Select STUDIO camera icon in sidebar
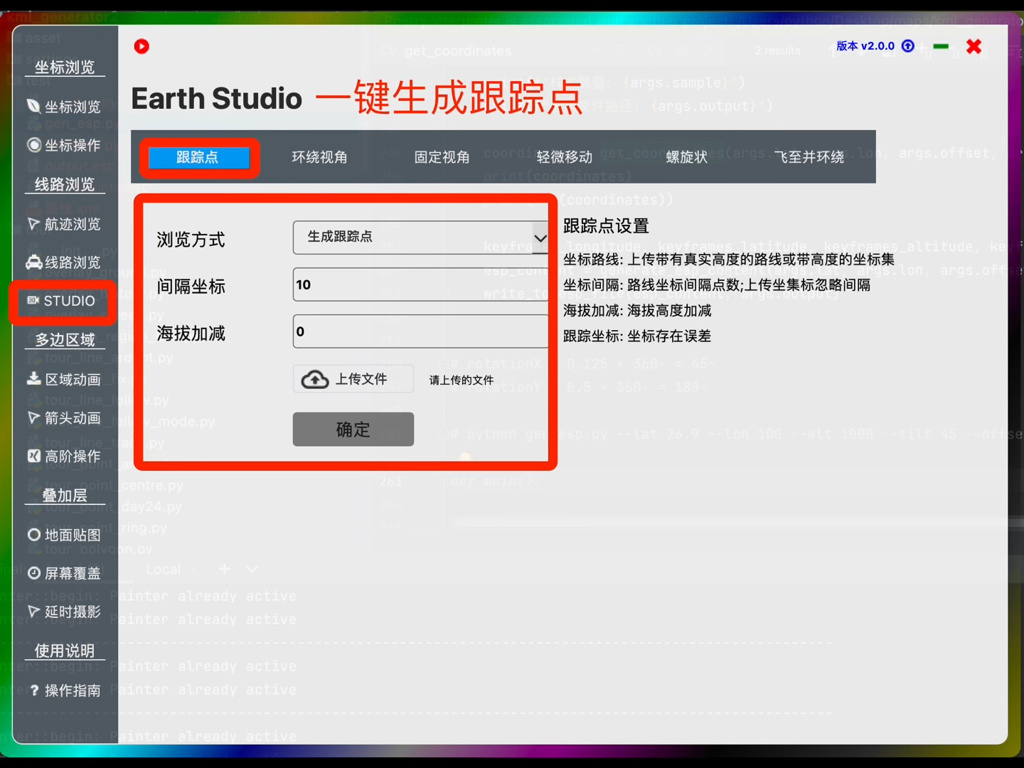The width and height of the screenshot is (1024, 768). coord(33,301)
